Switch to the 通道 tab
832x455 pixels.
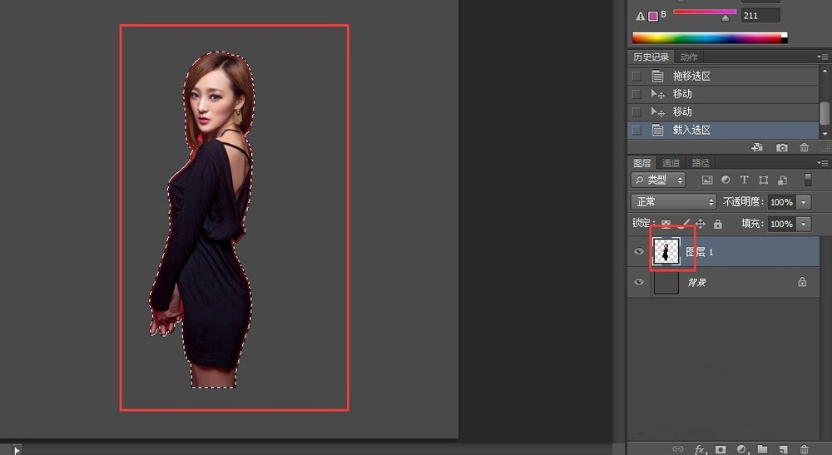671,163
